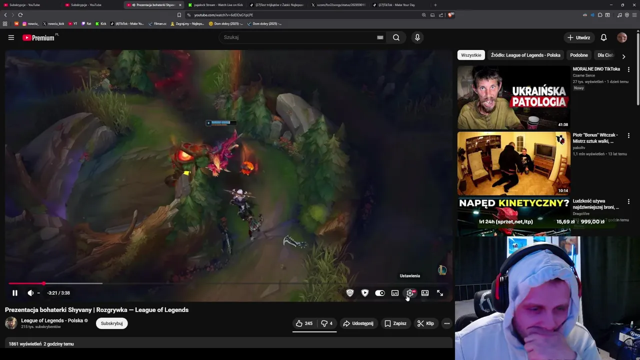Screen dimensions: 640x360
Task: Reload the page
Action: (20, 15)
